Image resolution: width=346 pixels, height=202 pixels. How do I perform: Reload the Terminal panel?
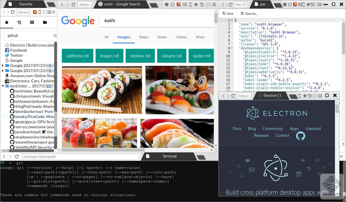17,157
